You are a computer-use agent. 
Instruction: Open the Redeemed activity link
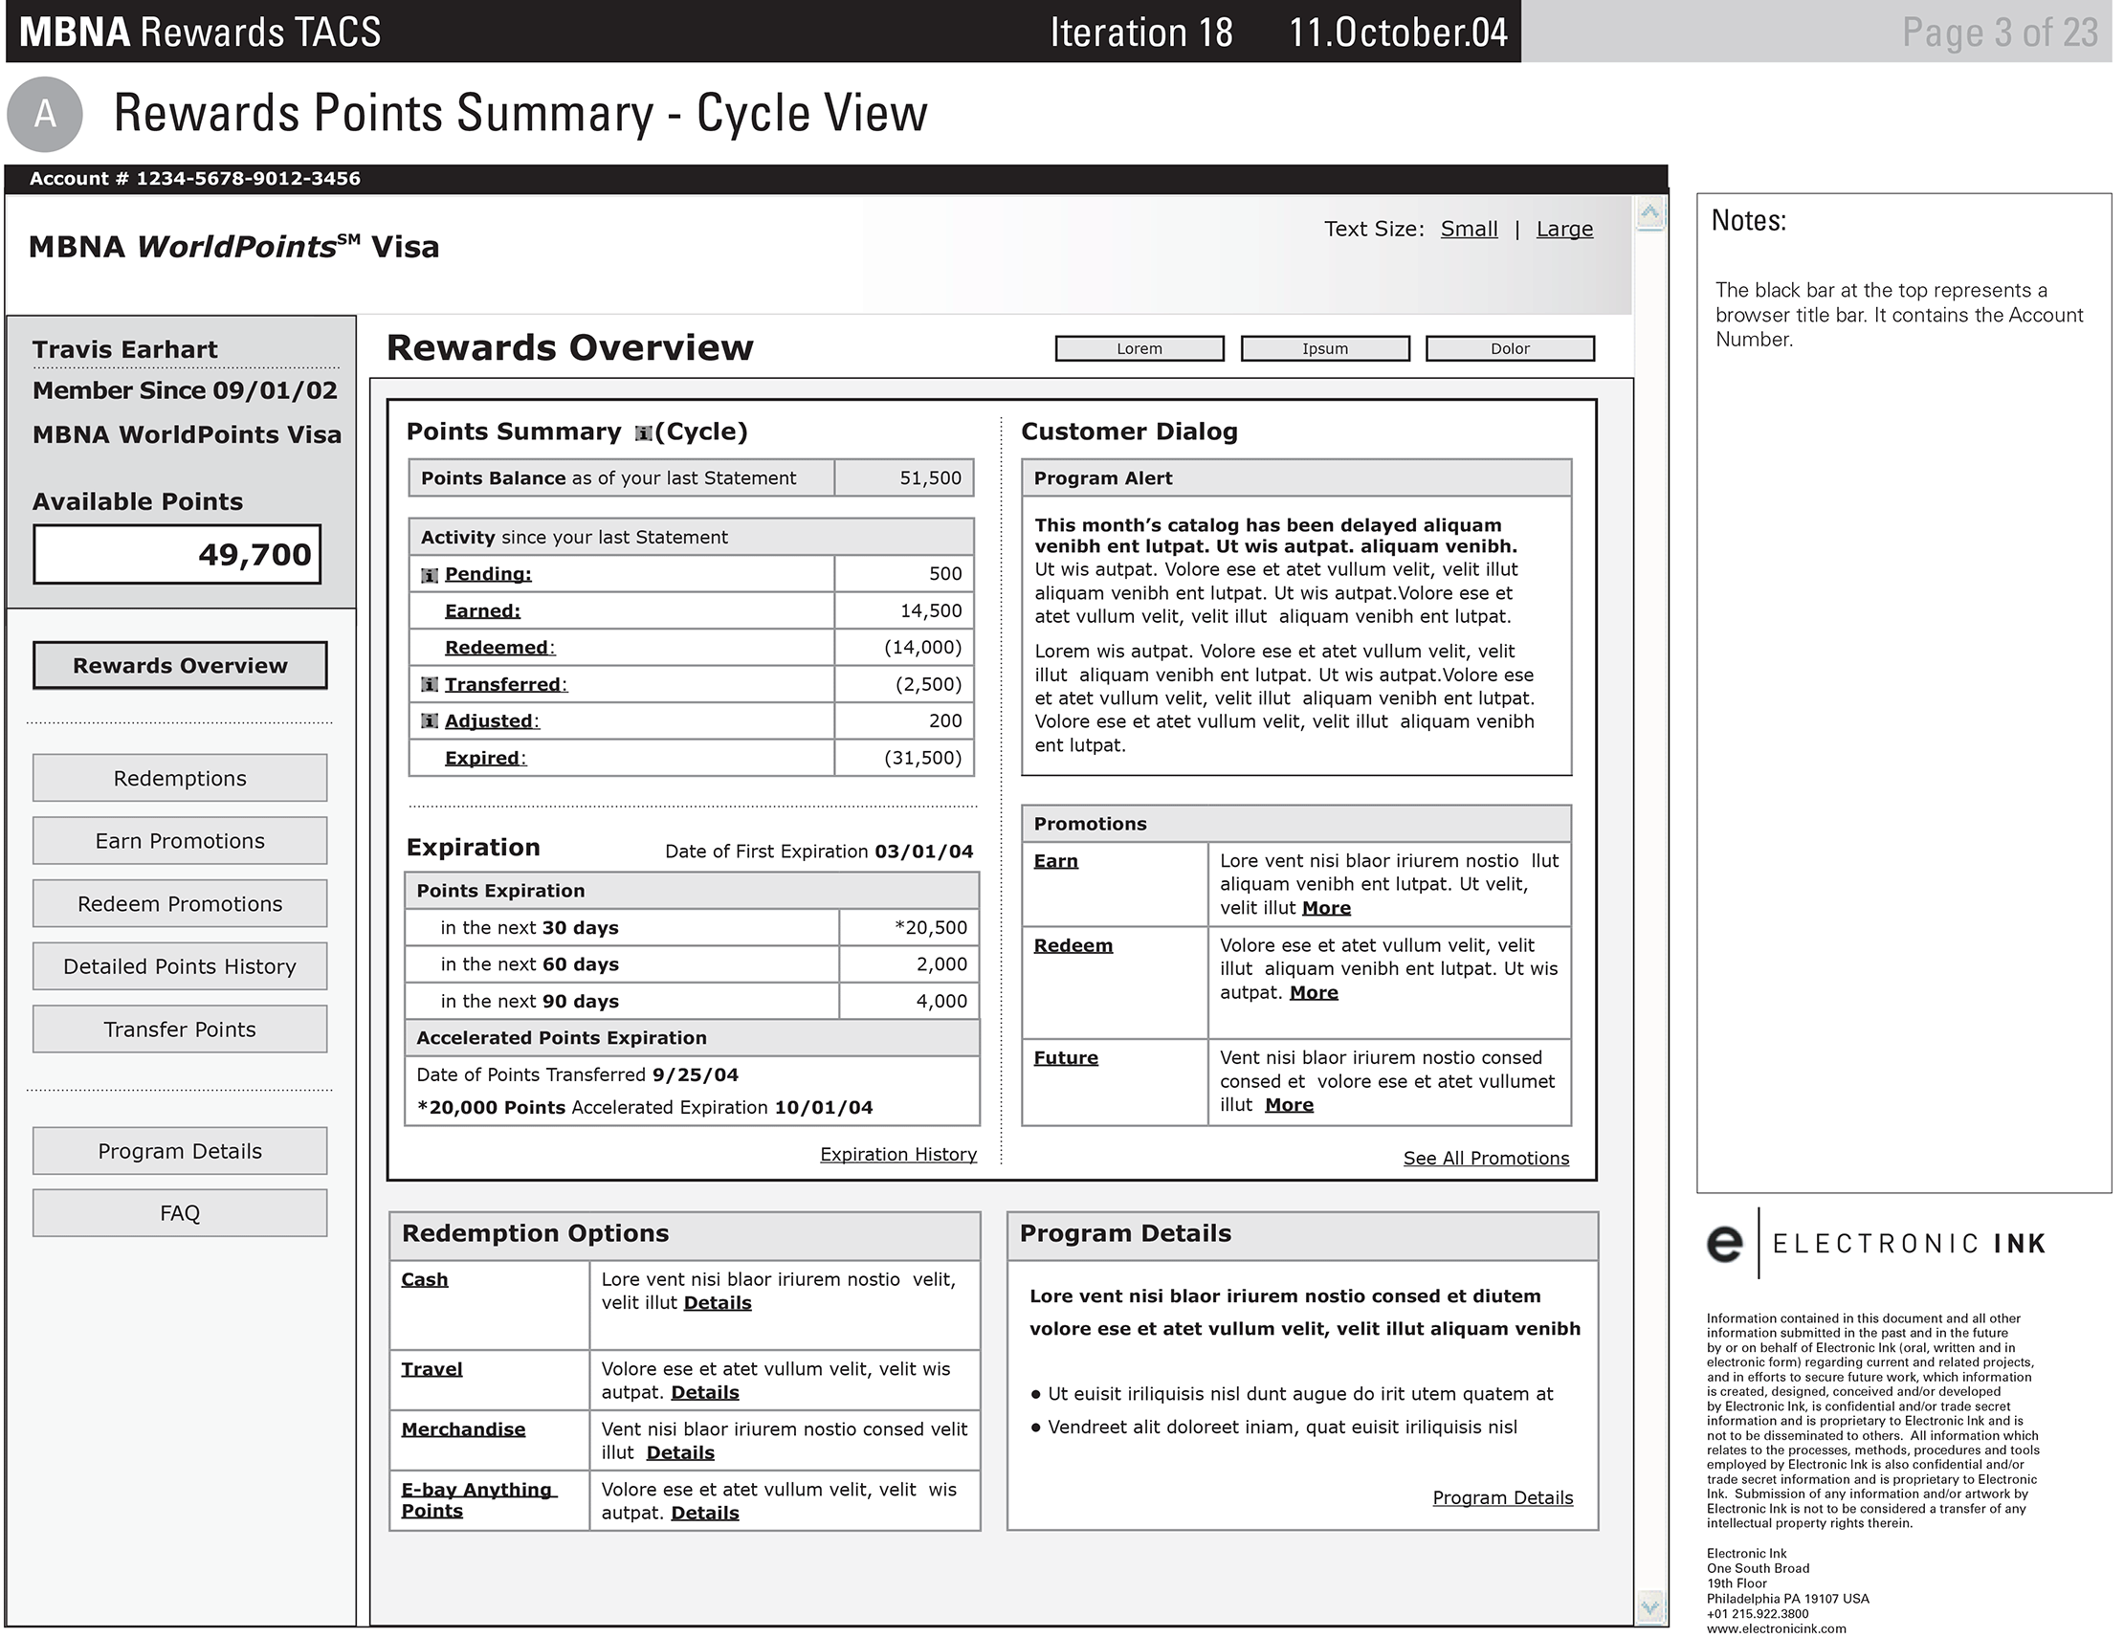tap(498, 648)
